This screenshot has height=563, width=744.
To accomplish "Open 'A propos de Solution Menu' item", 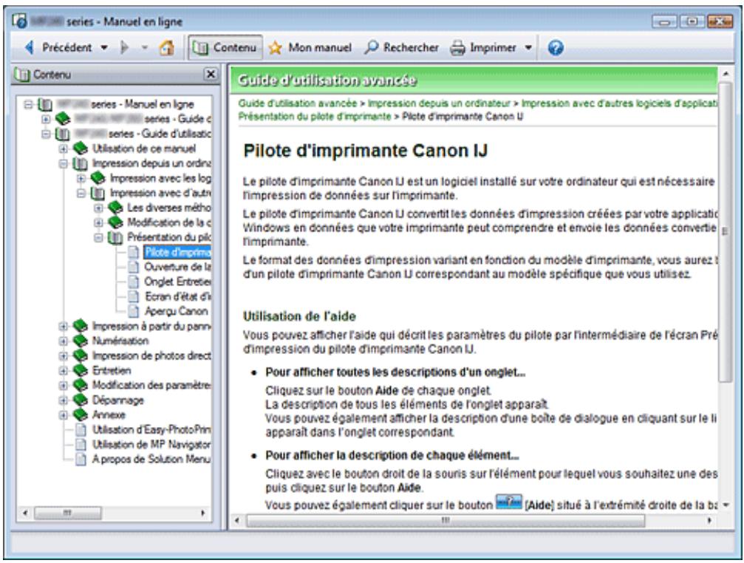I will point(151,459).
